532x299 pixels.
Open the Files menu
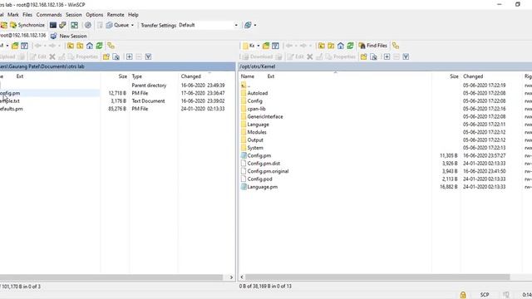[27, 15]
